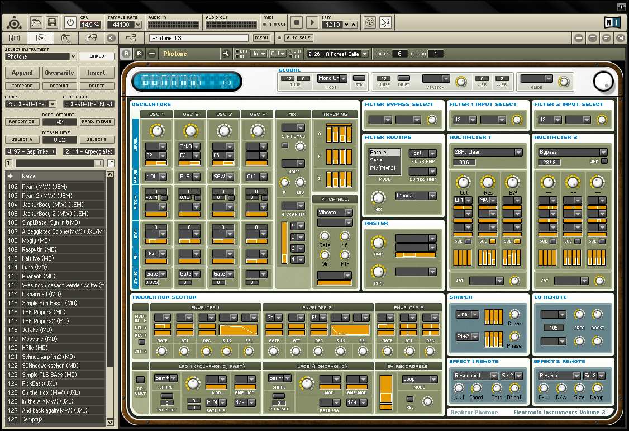Click the Multifilter 1 Cut knob

coord(463,182)
